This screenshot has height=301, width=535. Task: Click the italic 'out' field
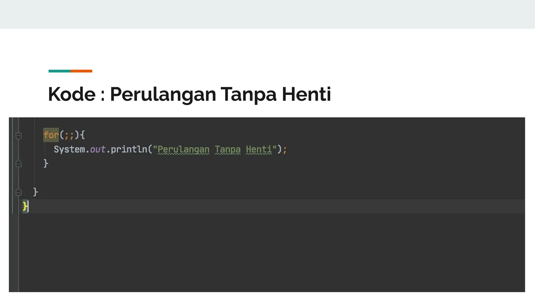(98, 149)
